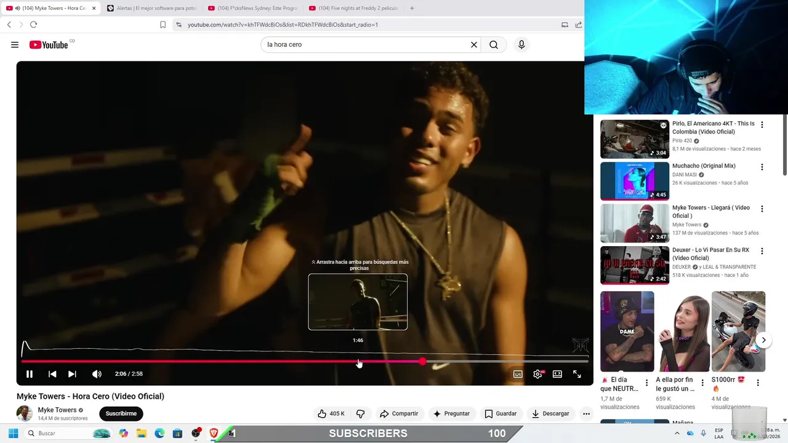Open options for the Llegará video
788x443 pixels.
pyautogui.click(x=762, y=209)
